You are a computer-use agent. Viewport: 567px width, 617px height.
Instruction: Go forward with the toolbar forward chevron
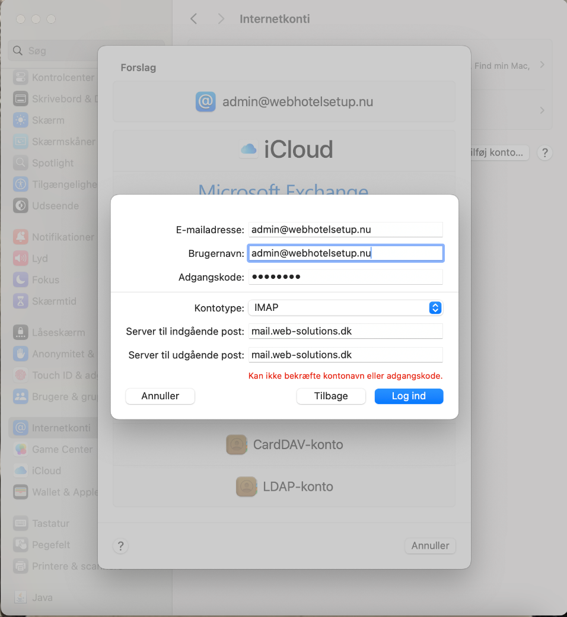click(x=221, y=19)
